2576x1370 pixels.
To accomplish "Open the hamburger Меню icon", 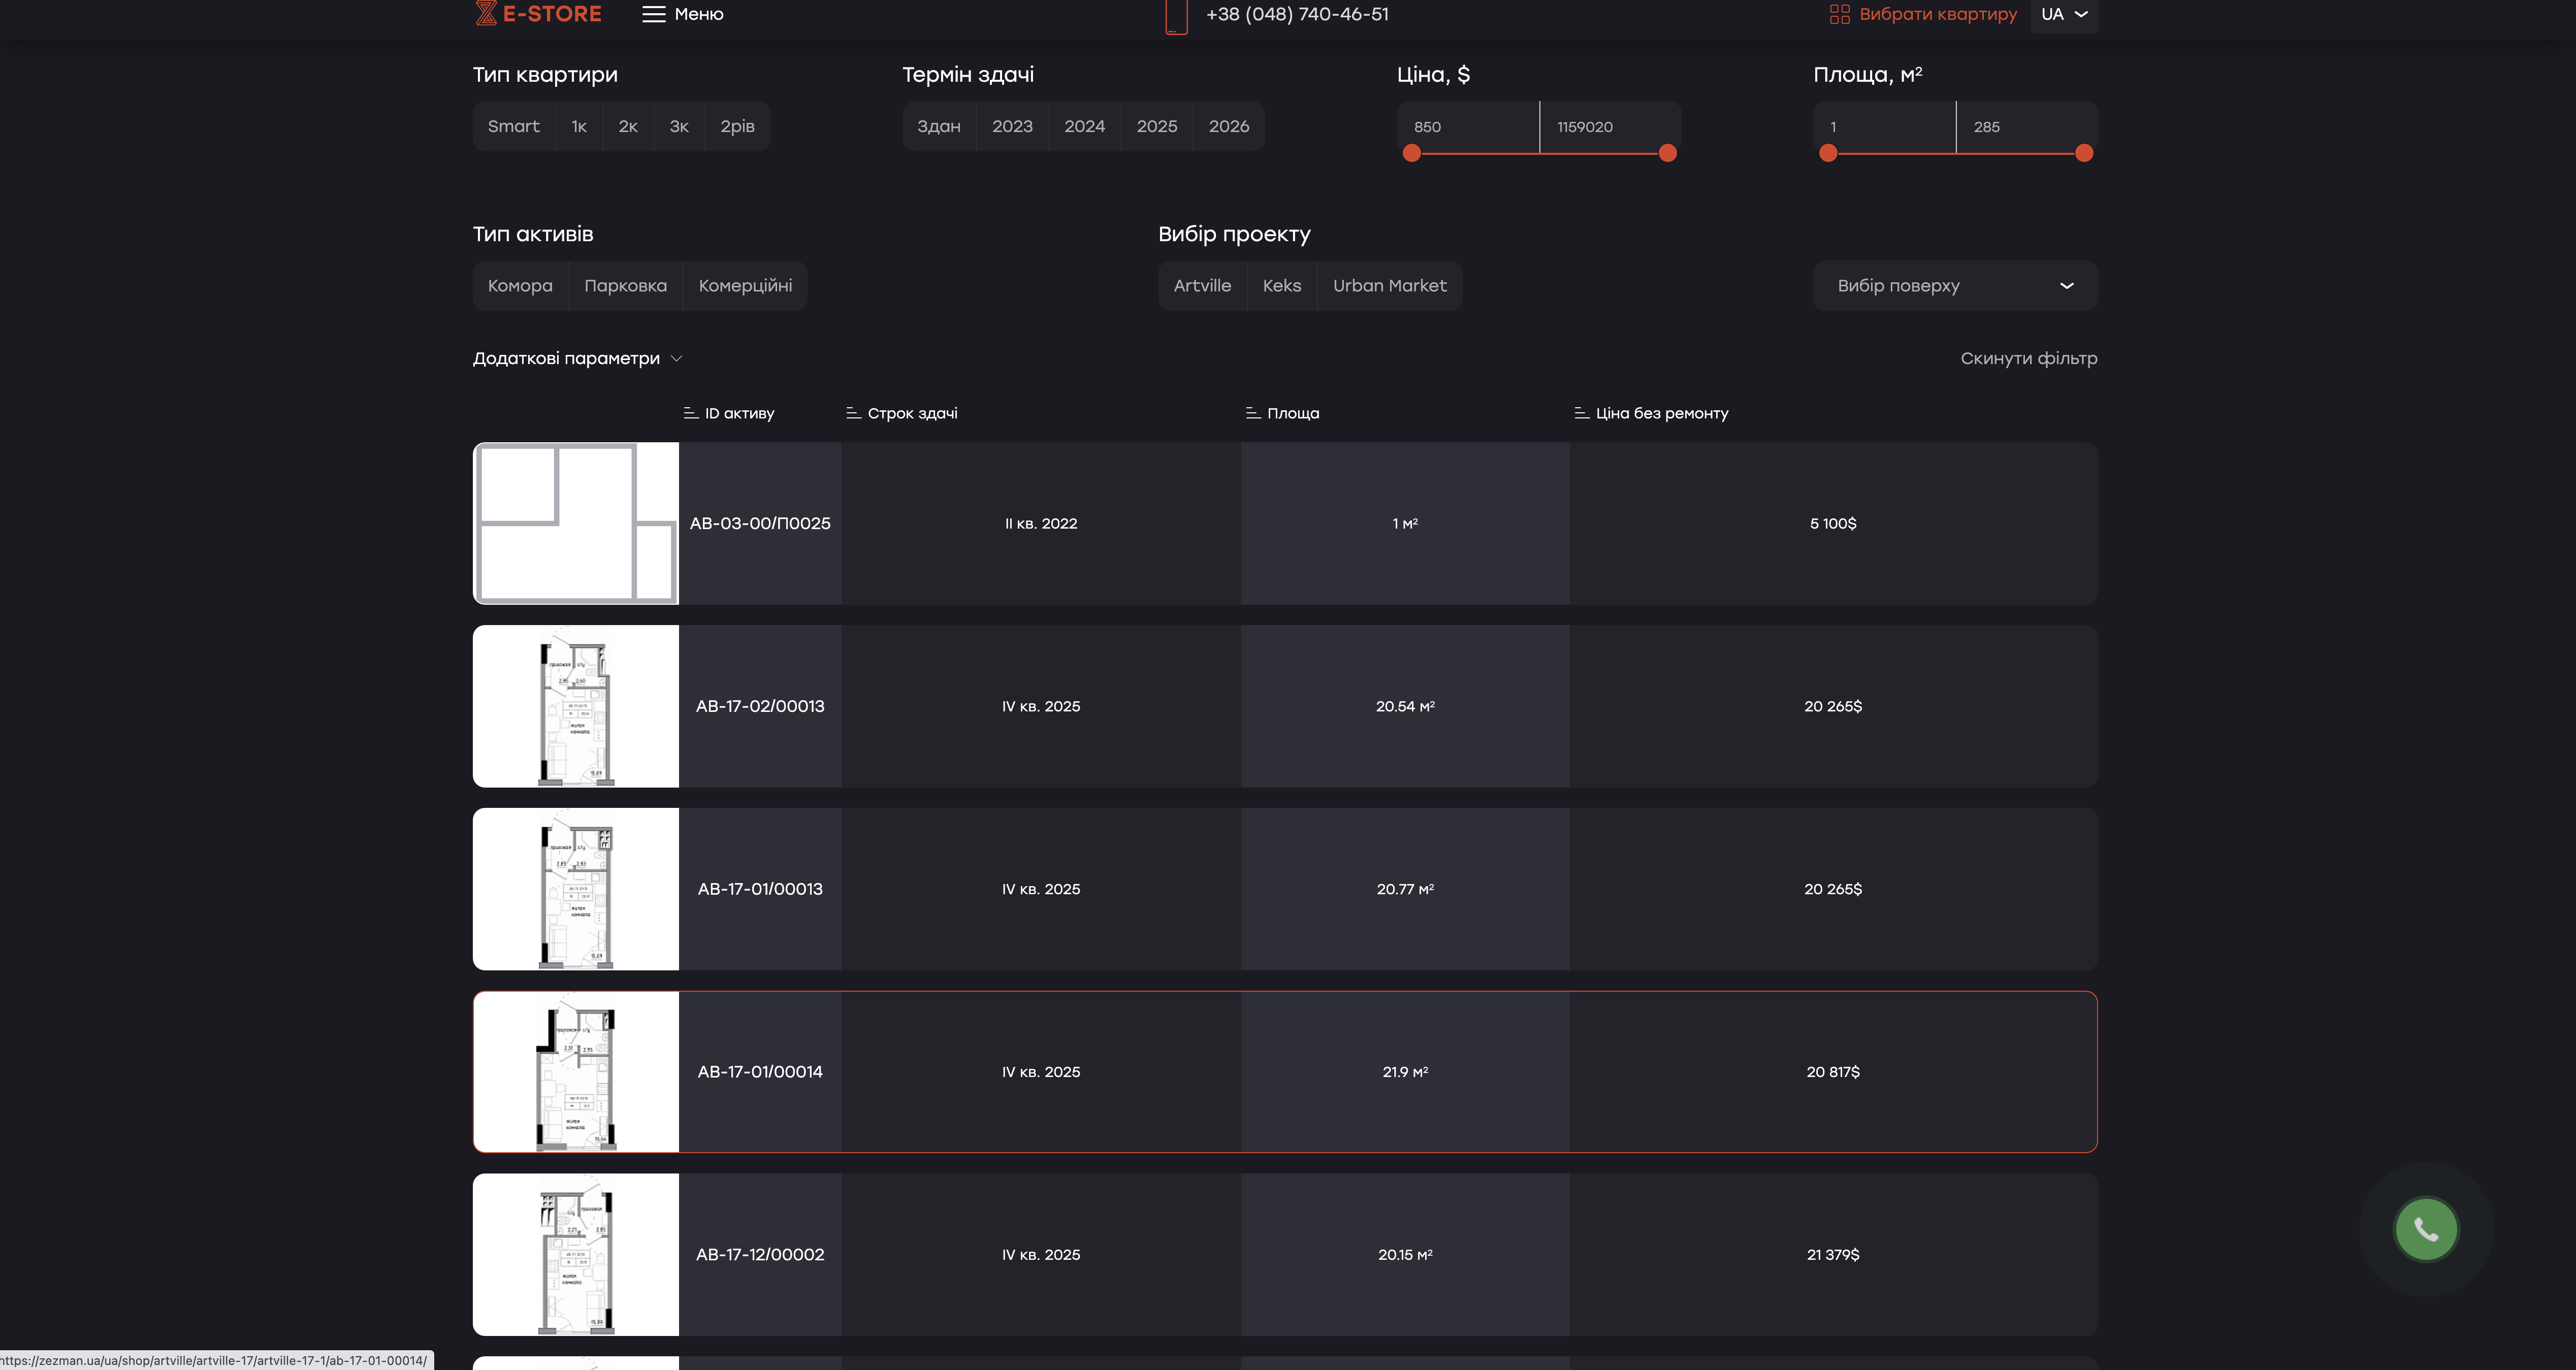I will 653,14.
